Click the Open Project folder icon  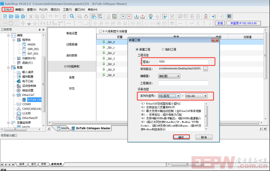pyautogui.click(x=11, y=16)
